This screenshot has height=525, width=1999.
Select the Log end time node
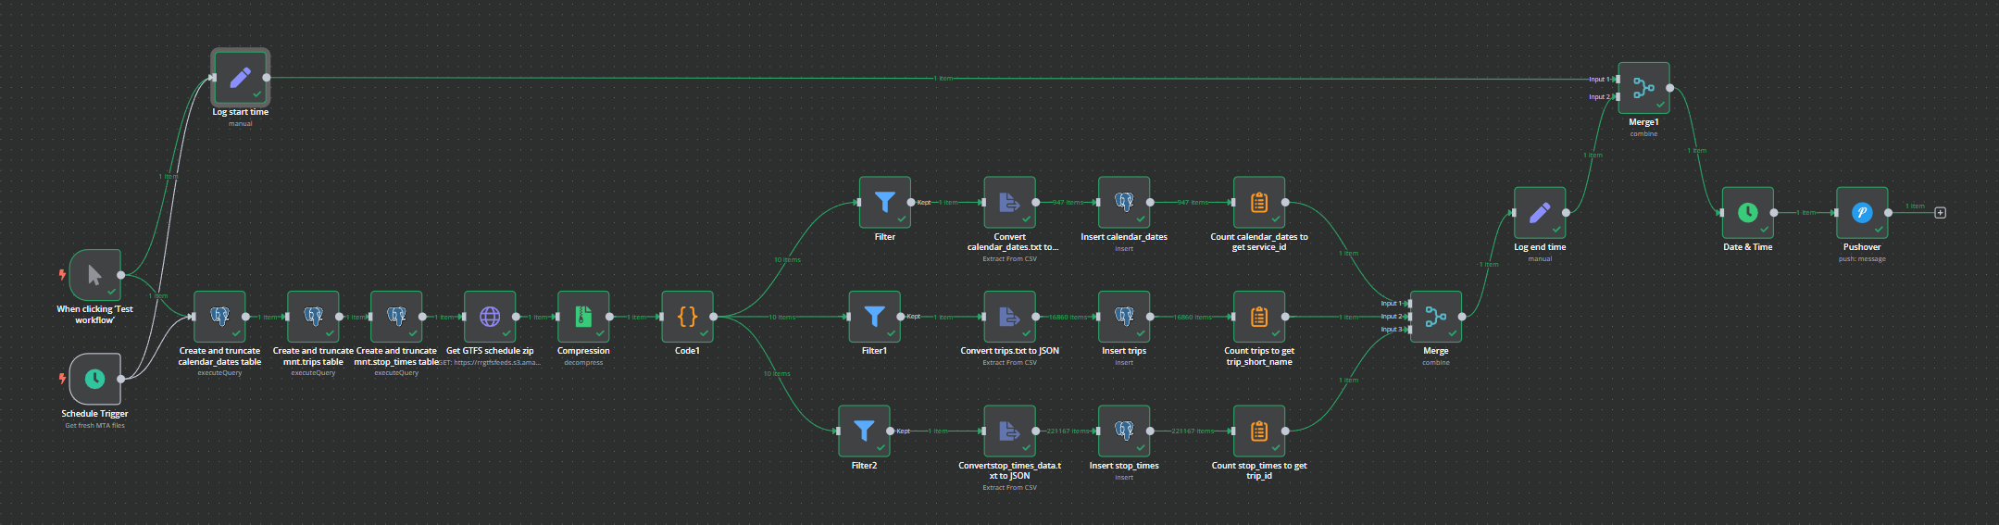click(x=1540, y=213)
